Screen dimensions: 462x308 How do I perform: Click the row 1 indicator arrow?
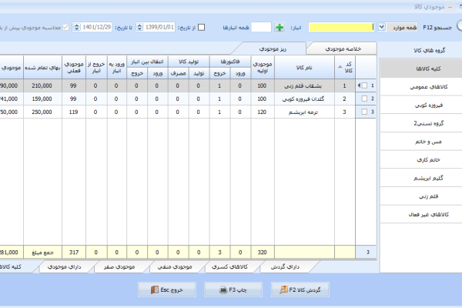(359, 85)
